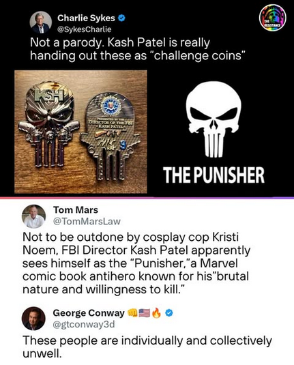Click the blue verified badge beside Charlie Sykes

(x=122, y=18)
